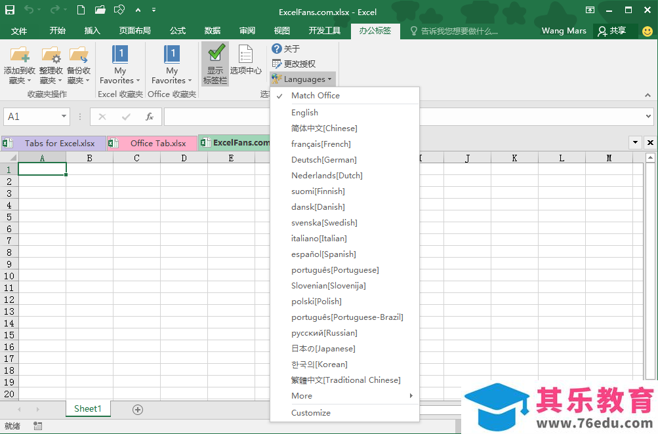Choose Deutsch[German] language option

[344, 160]
